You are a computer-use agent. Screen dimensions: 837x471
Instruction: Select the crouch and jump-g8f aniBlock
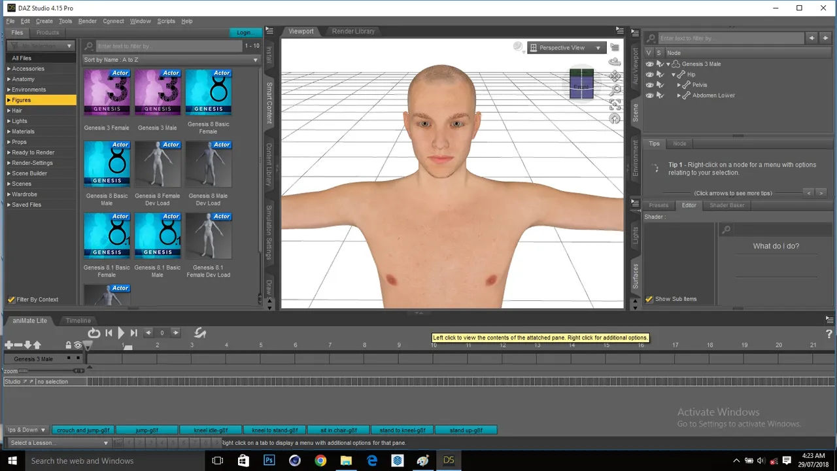(x=83, y=430)
